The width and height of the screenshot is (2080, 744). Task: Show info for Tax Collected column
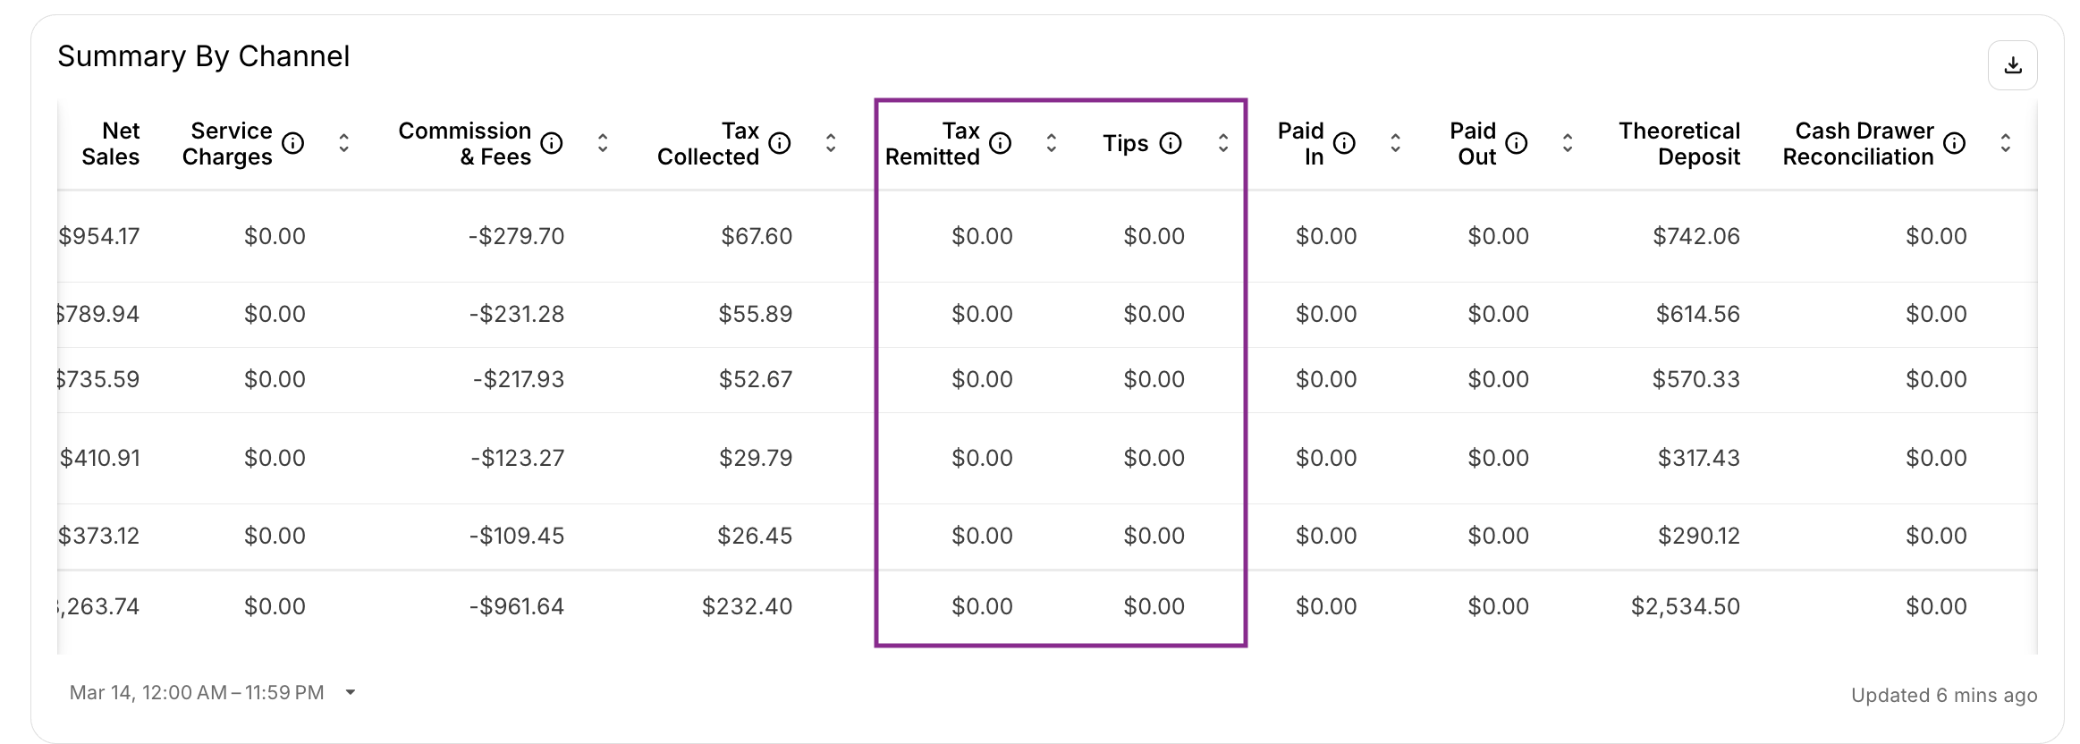[x=780, y=143]
